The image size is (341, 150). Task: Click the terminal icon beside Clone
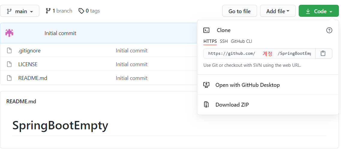(206, 30)
